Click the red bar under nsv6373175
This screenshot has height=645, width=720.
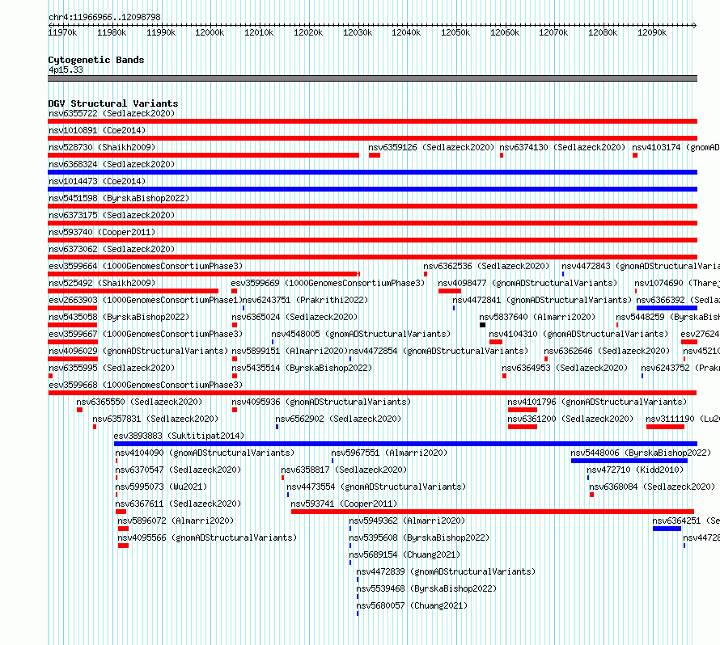coord(372,223)
